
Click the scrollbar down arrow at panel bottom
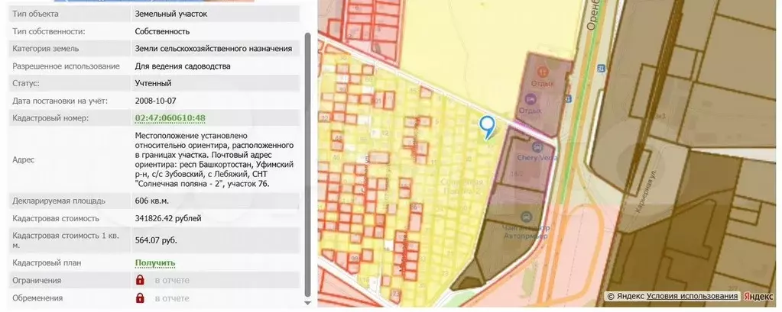pos(308,303)
